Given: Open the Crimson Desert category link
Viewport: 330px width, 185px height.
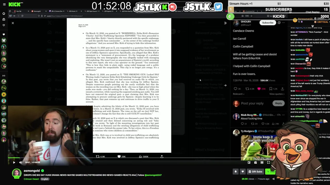Looking at the screenshot, I should (x=31, y=179).
